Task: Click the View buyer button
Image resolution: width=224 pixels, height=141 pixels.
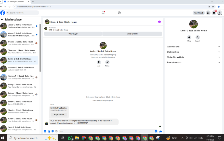Action: click(73, 34)
